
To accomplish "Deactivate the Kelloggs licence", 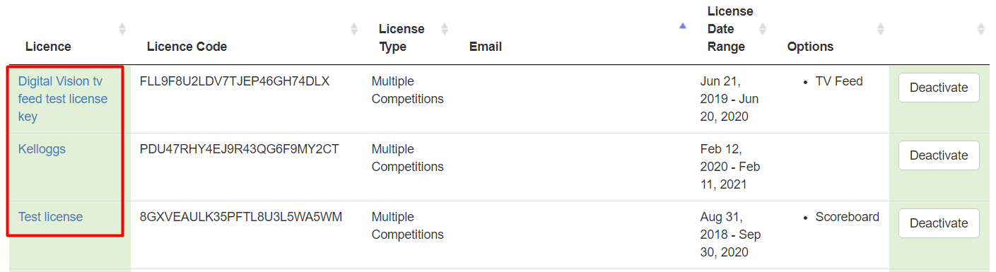I will point(939,155).
